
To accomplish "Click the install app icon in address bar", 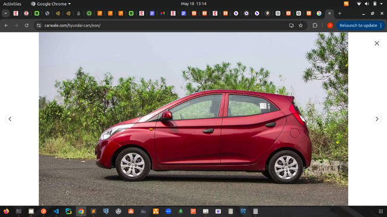I will coord(291,25).
